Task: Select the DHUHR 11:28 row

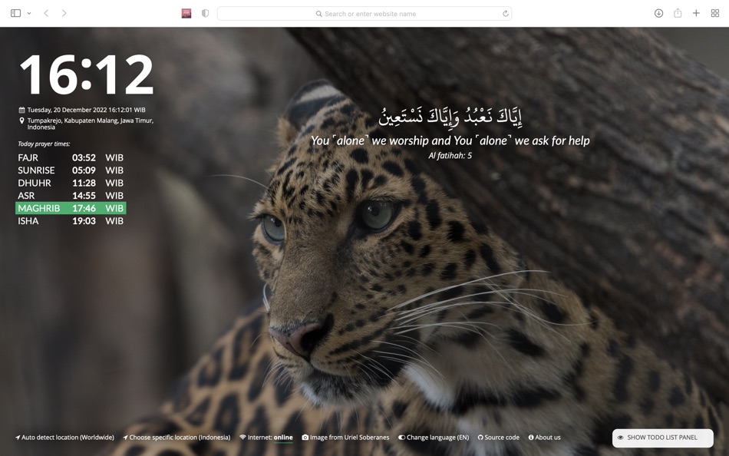Action: point(71,183)
